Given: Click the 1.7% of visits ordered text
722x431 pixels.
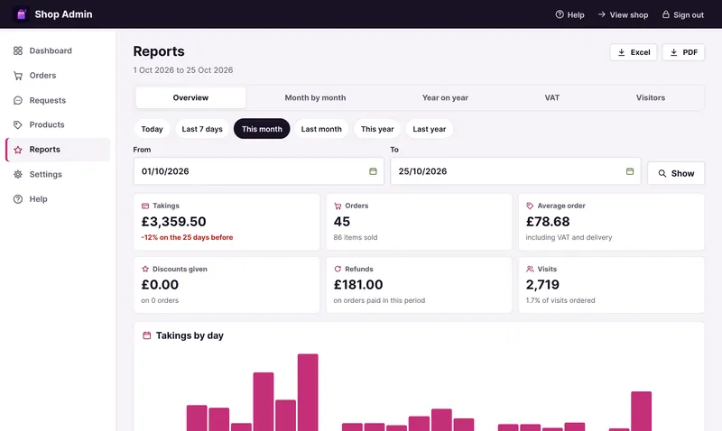Looking at the screenshot, I should pyautogui.click(x=560, y=300).
